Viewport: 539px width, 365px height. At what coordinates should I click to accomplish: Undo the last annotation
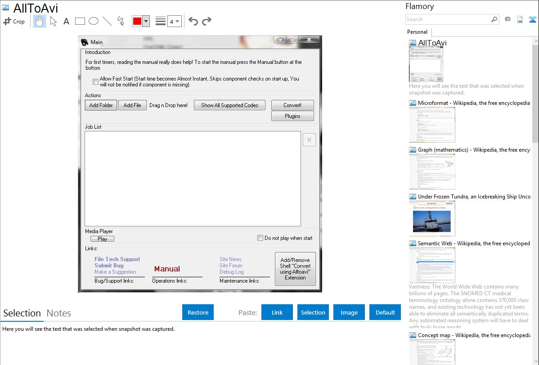tap(193, 21)
